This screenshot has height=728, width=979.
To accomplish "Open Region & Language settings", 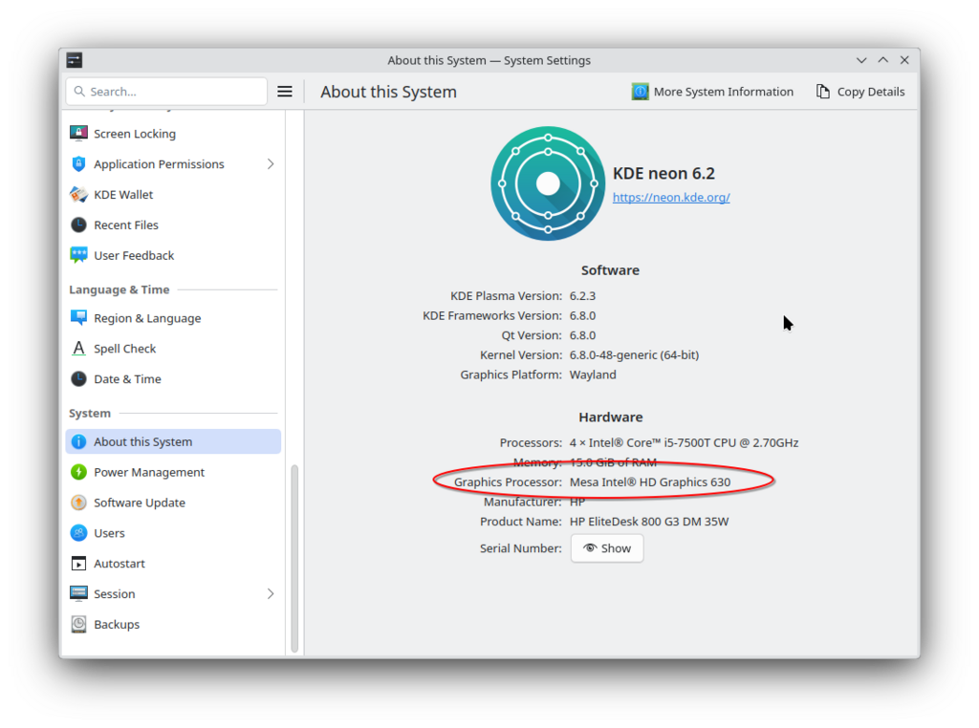I will tap(173, 318).
